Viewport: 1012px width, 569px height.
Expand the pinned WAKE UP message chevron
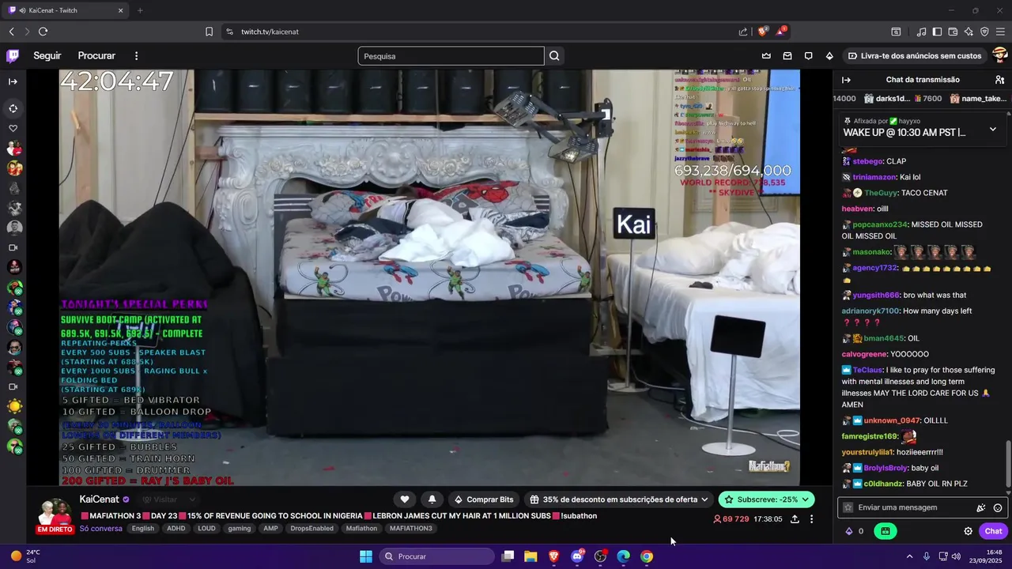pos(993,129)
